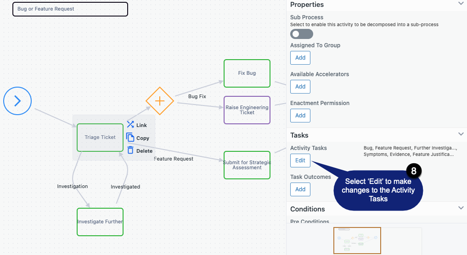Click the Bug or Feature Request title field
Screen dimensions: 467x255
tap(70, 9)
